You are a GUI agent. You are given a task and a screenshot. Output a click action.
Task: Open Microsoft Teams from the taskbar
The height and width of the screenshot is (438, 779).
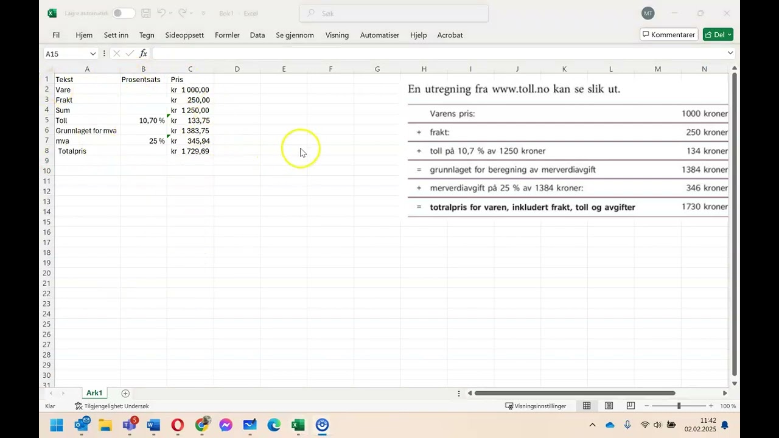[130, 425]
